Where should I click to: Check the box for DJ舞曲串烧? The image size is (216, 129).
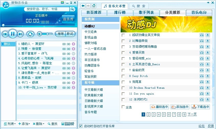[123, 41]
